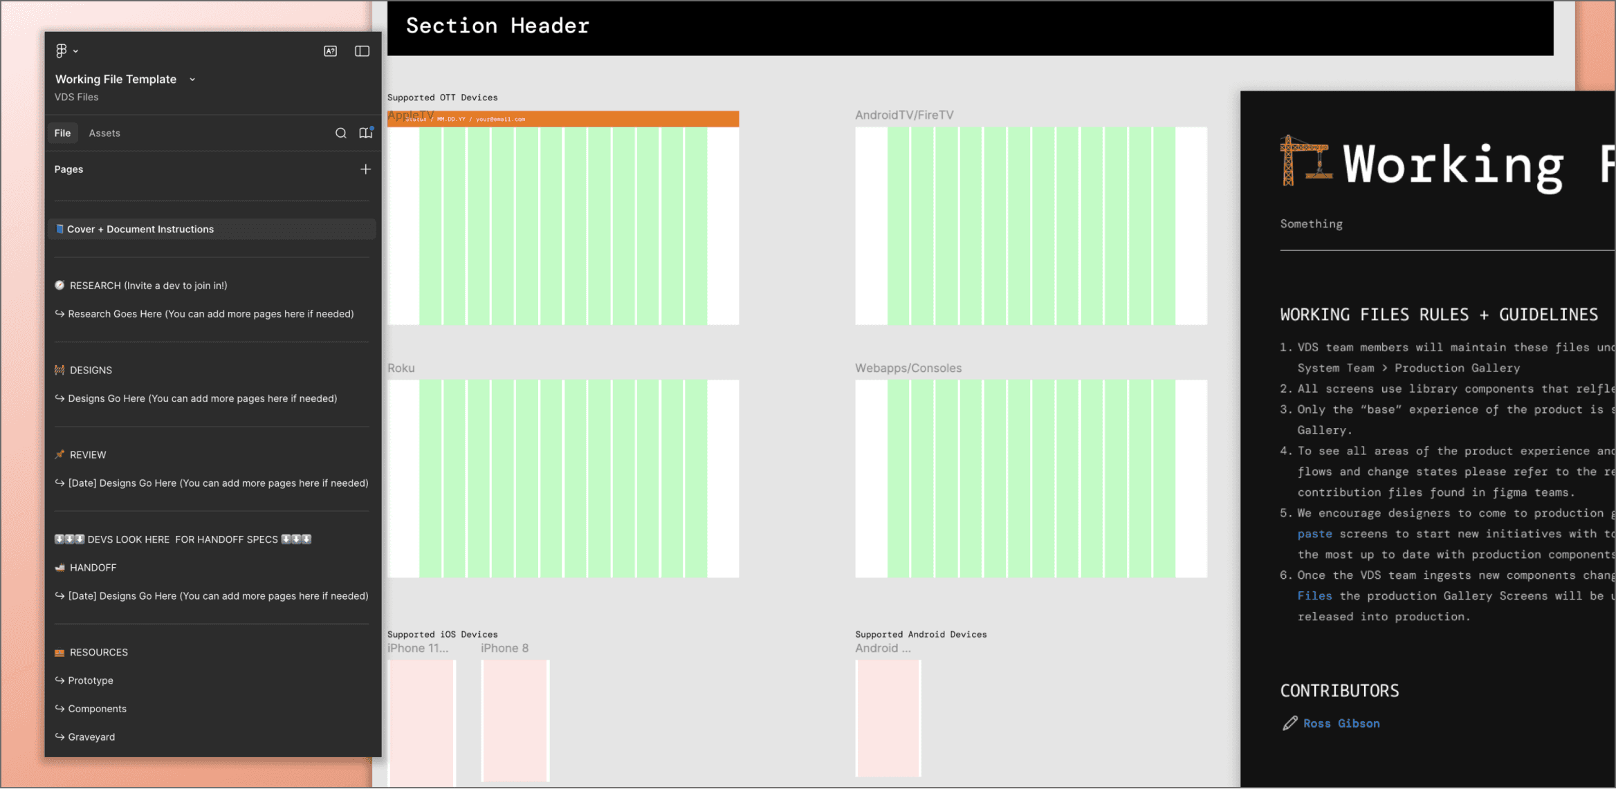Expand the Working File Template dropdown chevron

tap(192, 80)
